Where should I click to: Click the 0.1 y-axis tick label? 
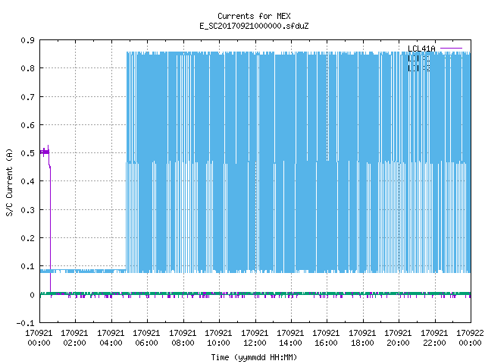point(27,266)
